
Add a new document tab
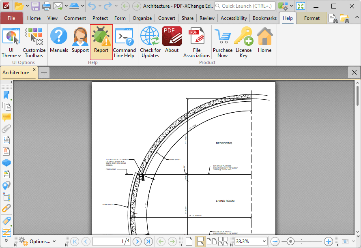(44, 73)
